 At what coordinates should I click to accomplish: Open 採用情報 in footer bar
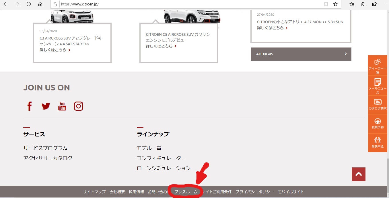136,192
